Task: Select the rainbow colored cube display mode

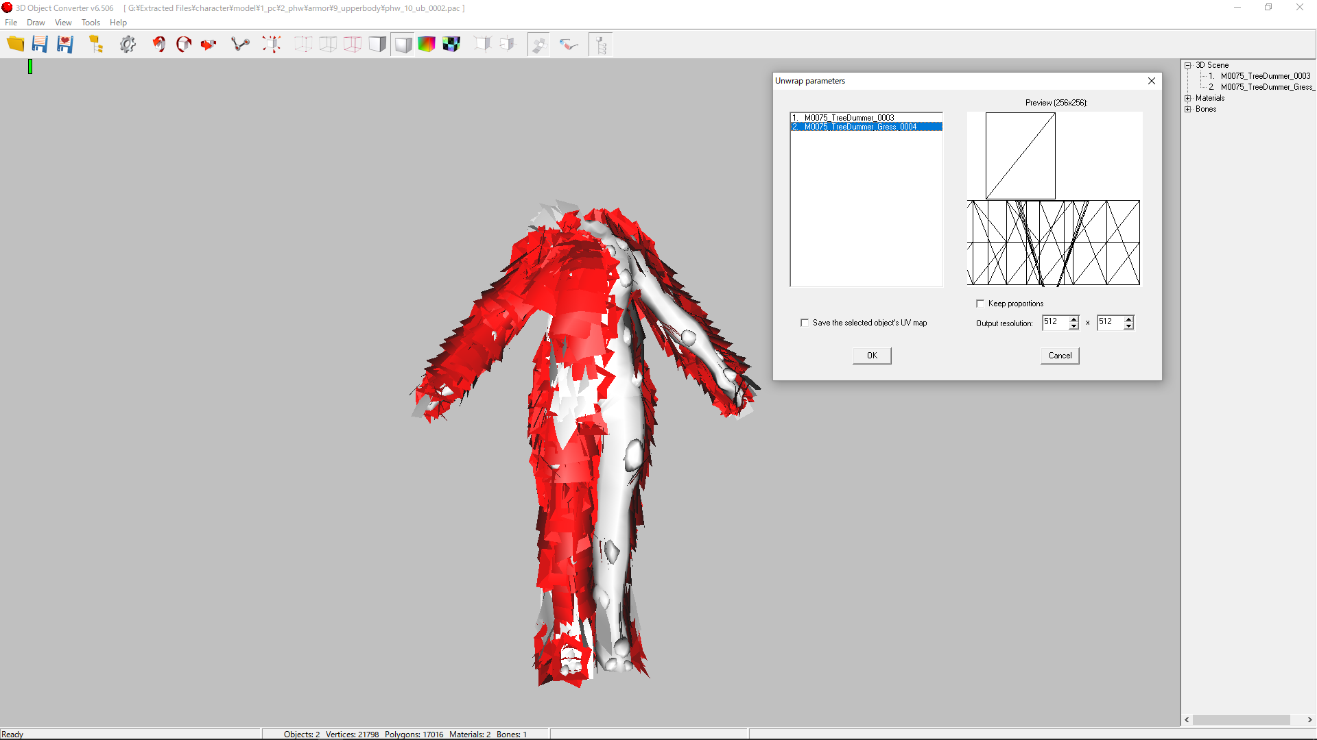Action: click(x=427, y=45)
